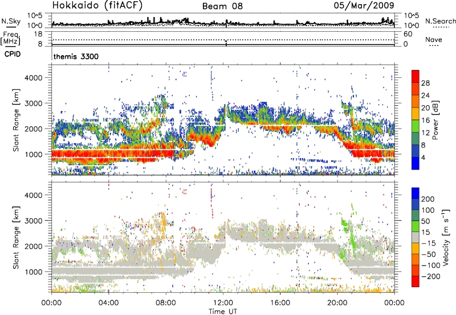Viewport: 456px width, 315px height.
Task: Click the N.Sky solid line legend sample
Action: click(11, 27)
